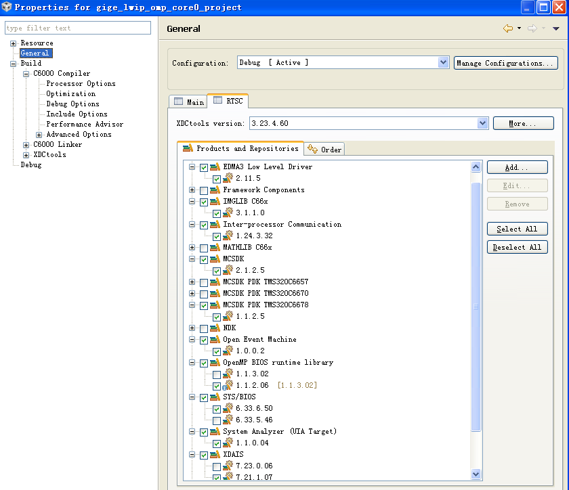Screen dimensions: 569x490
Task: Check the Framework Components checkbox
Action: pyautogui.click(x=204, y=190)
